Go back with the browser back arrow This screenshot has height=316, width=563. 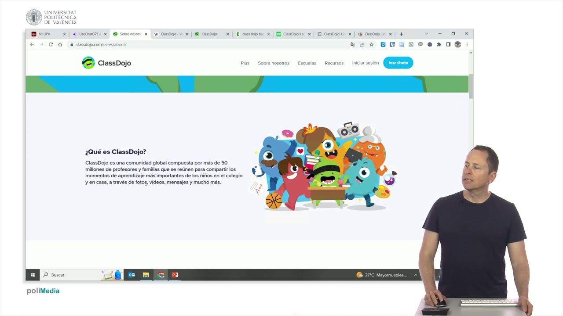pos(32,44)
